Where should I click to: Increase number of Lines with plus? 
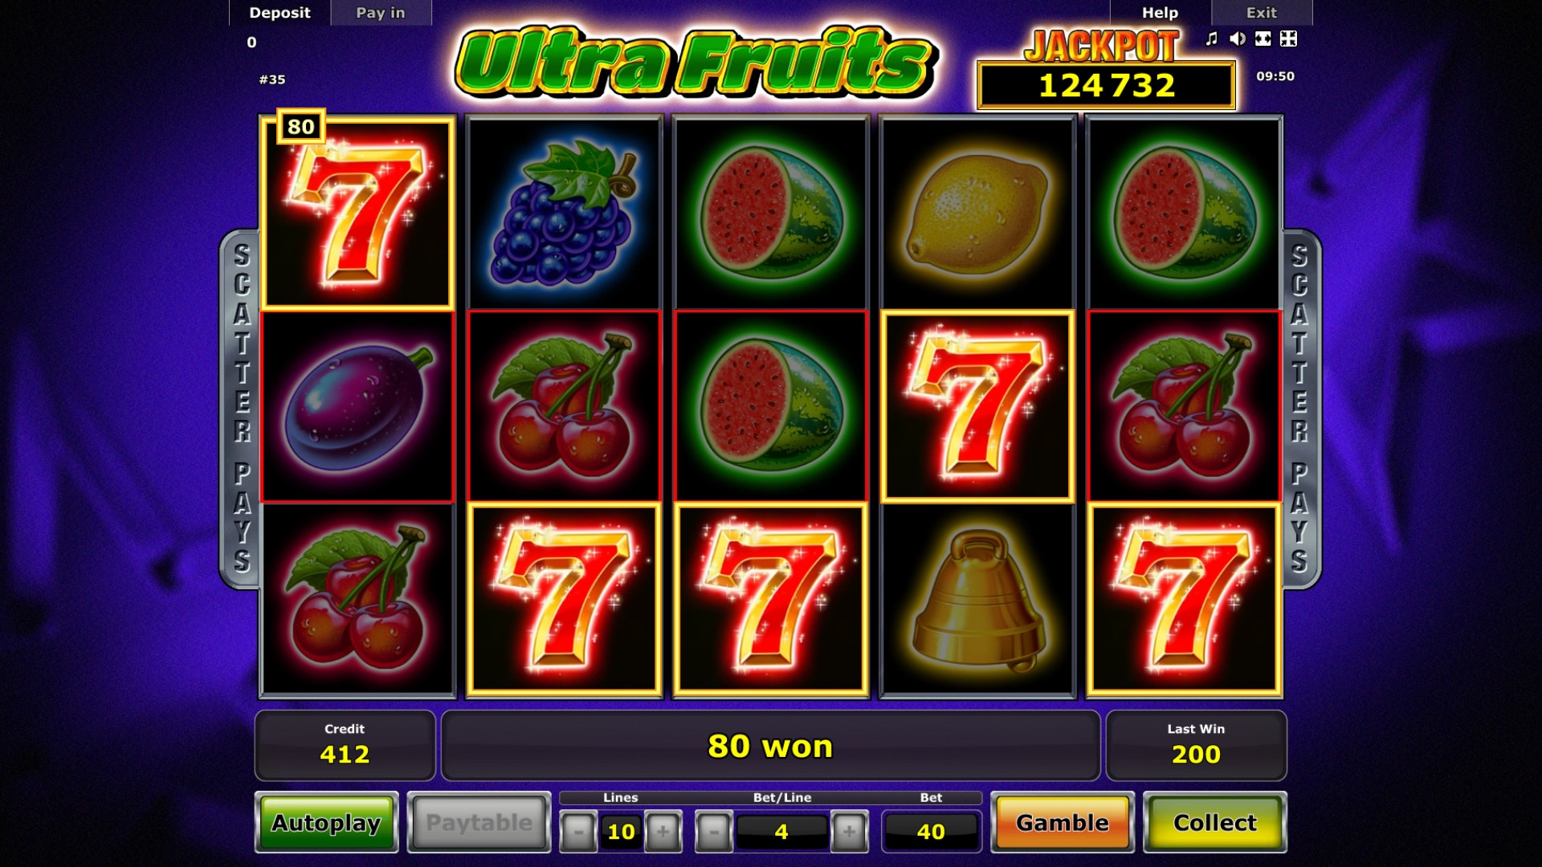tap(663, 832)
